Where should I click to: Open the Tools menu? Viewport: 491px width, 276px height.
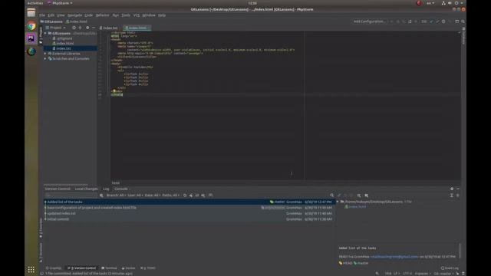coord(126,15)
